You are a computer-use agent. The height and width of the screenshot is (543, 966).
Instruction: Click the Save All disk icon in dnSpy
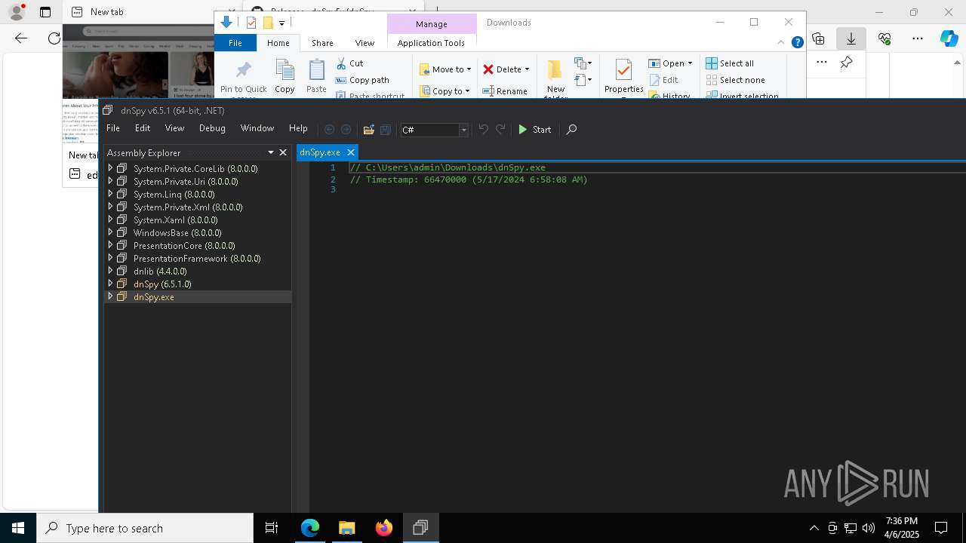(x=385, y=130)
